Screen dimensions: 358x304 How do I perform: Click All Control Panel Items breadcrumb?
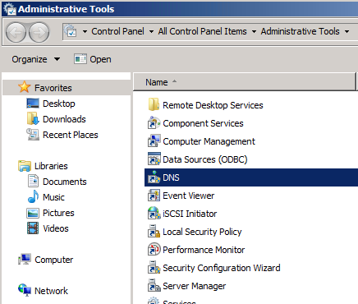point(202,31)
